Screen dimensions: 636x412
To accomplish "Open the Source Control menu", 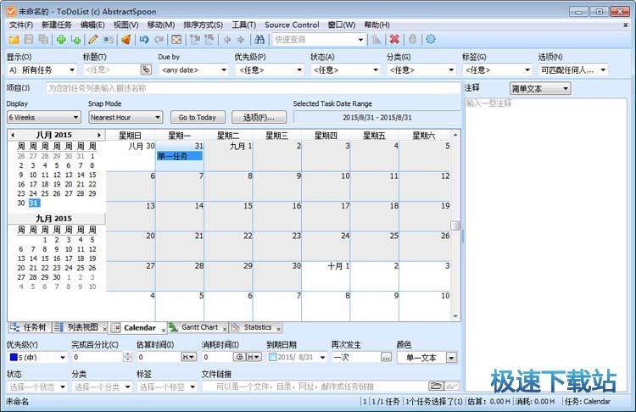I will 292,25.
